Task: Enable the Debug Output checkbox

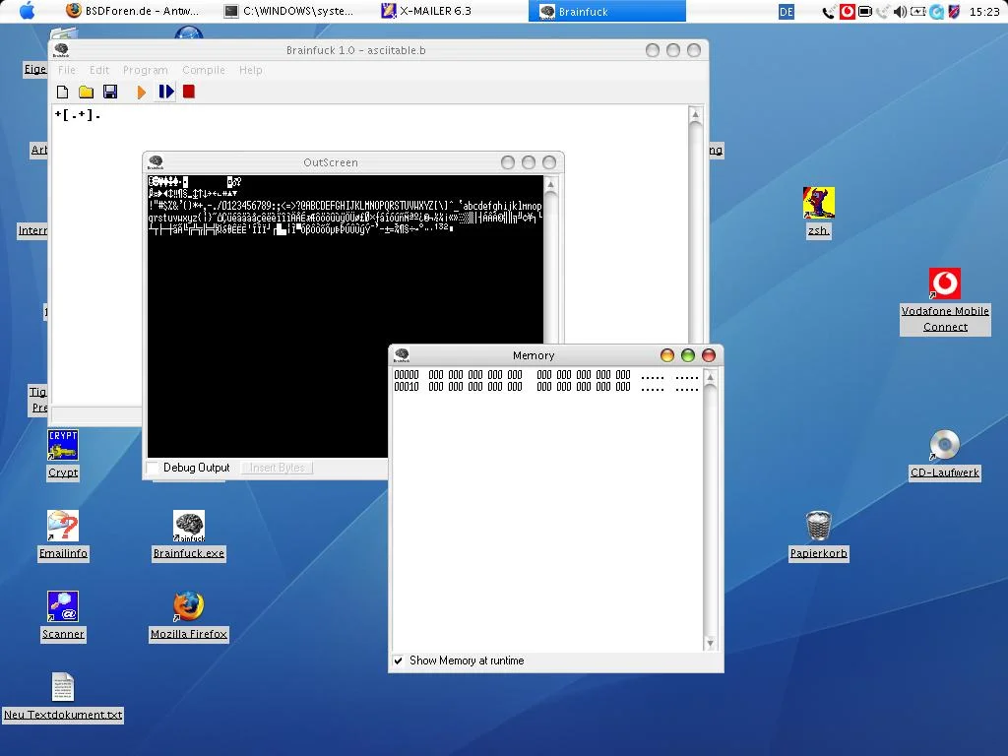Action: (153, 468)
